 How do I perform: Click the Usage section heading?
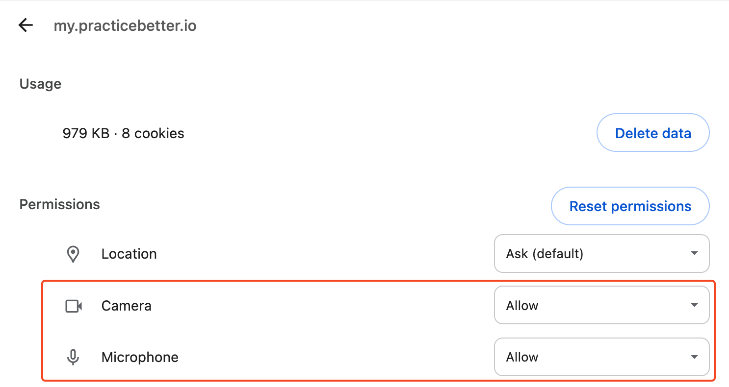40,84
